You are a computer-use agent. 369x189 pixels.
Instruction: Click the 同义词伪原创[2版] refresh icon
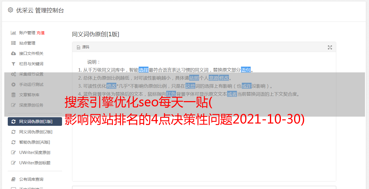tap(13, 132)
